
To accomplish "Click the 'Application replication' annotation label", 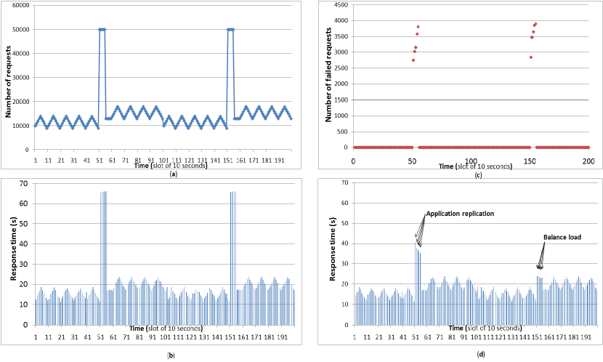I will coord(460,214).
